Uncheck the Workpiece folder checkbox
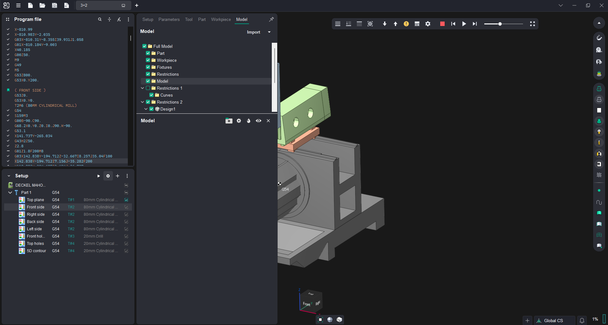 pyautogui.click(x=148, y=60)
